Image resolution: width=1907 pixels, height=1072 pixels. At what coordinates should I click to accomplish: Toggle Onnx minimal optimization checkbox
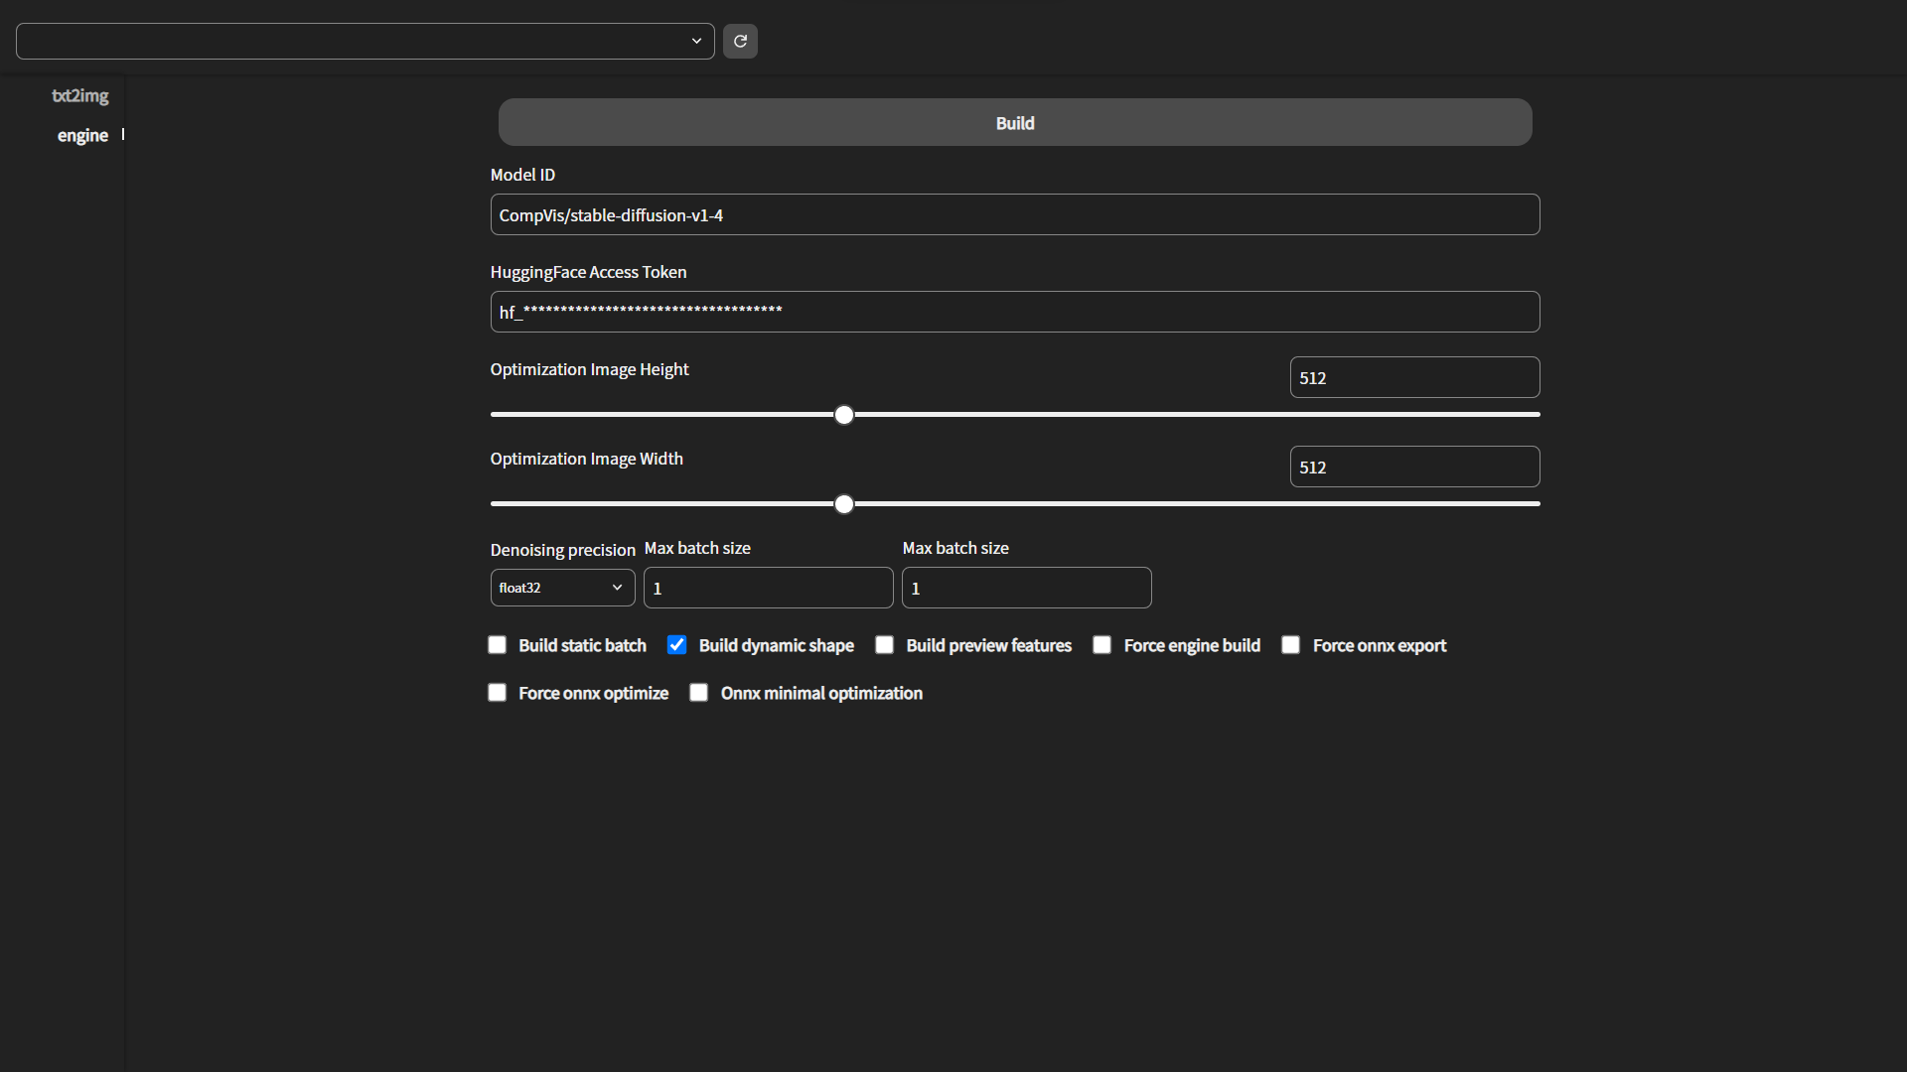pos(699,693)
